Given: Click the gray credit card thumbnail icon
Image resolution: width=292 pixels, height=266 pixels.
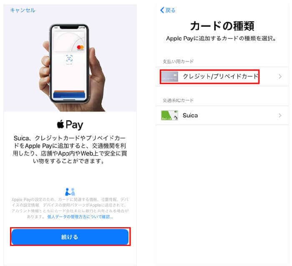Looking at the screenshot, I should click(x=169, y=76).
